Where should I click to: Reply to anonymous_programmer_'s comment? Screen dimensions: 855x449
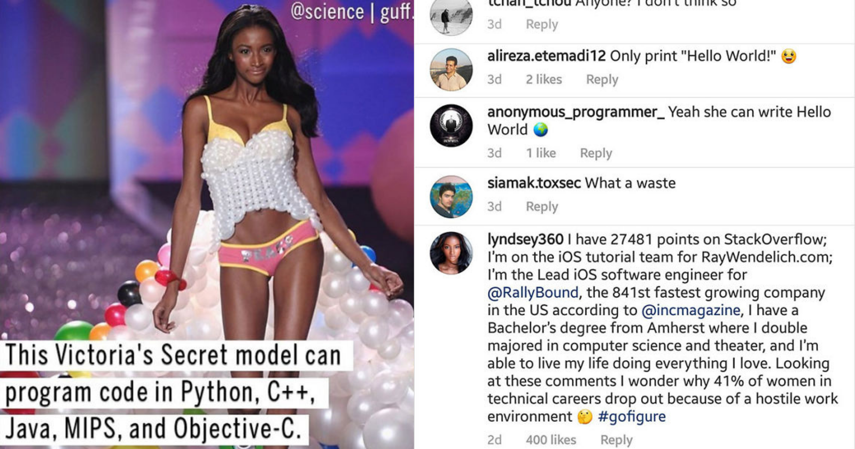pyautogui.click(x=596, y=153)
